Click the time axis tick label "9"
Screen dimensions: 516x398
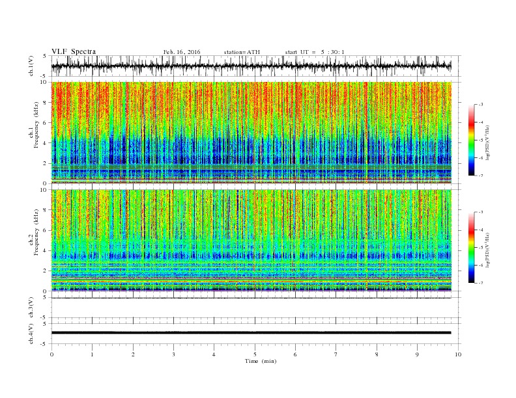(x=417, y=354)
